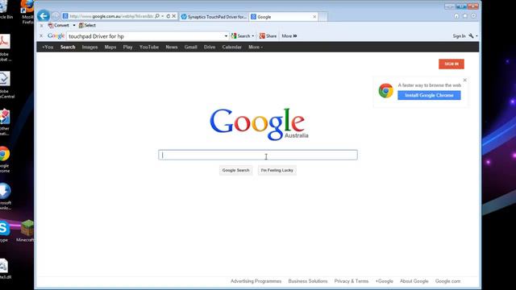Open YouTube in the Google nav bar
Image resolution: width=516 pixels, height=290 pixels.
(149, 47)
